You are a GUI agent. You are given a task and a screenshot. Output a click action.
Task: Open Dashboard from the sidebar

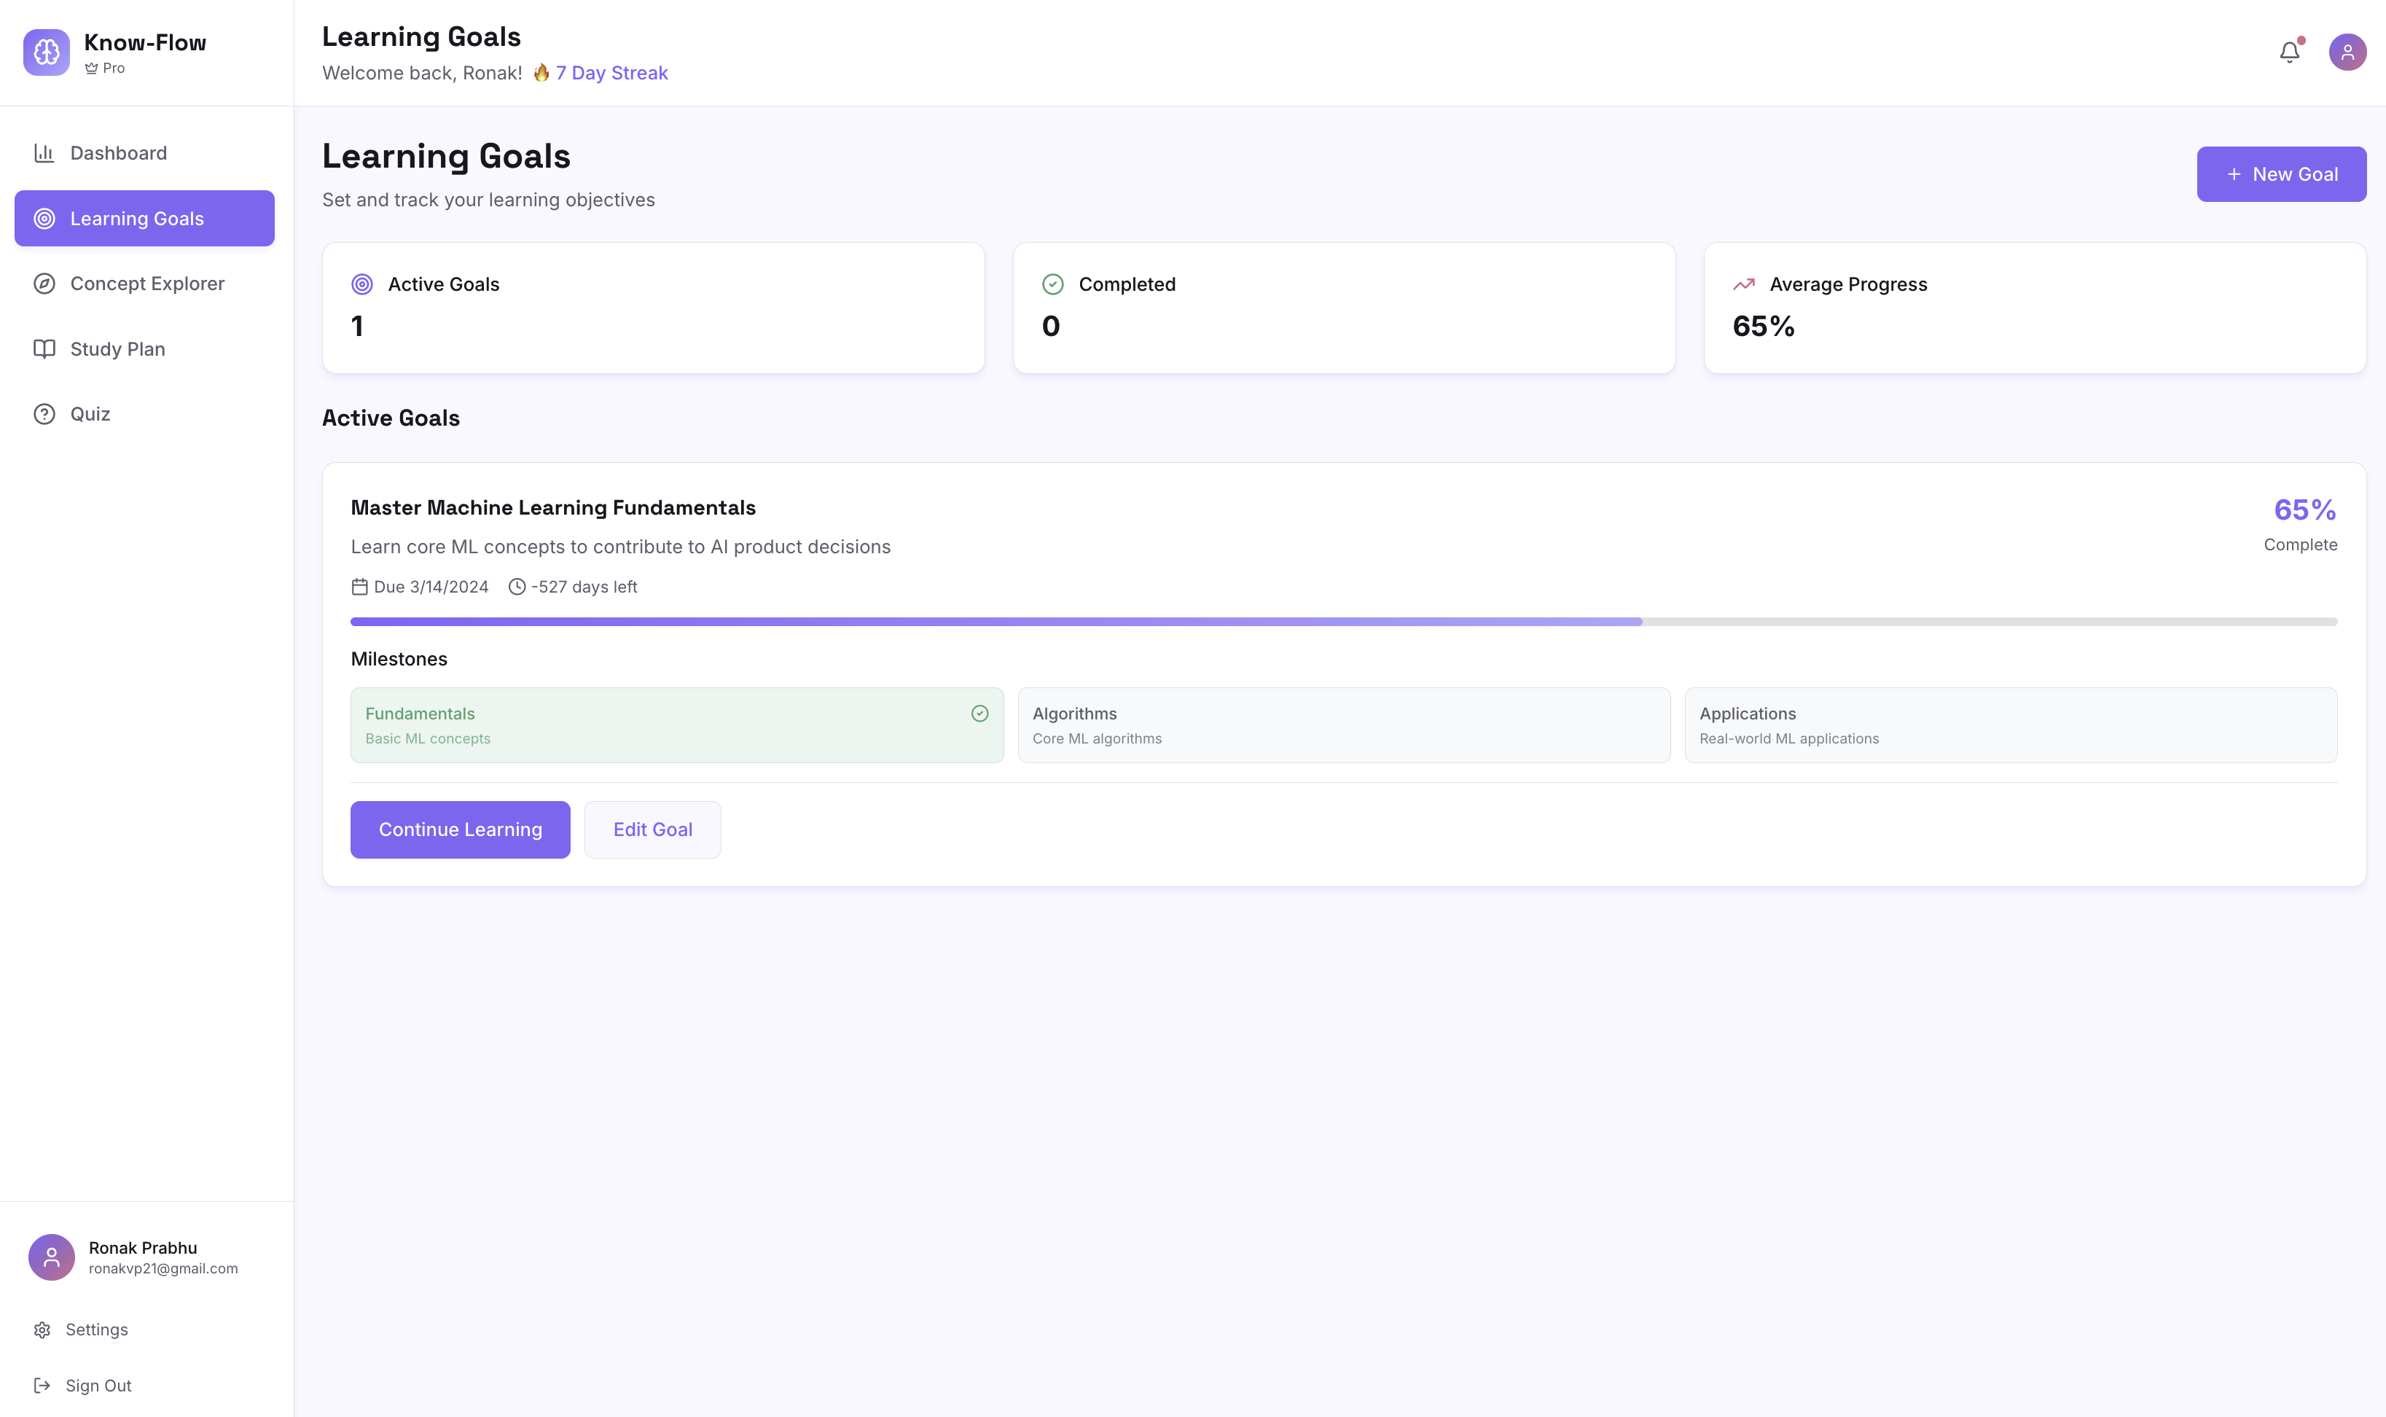118,154
